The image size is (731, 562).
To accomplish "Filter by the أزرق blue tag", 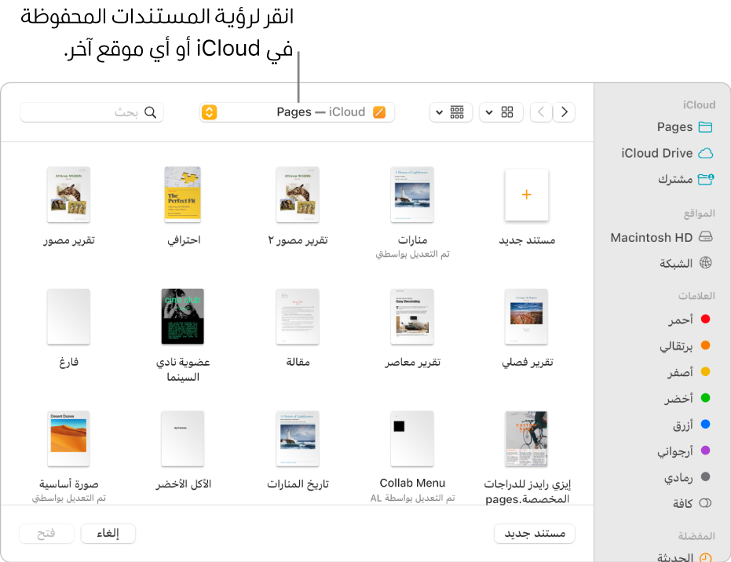I will click(x=692, y=424).
